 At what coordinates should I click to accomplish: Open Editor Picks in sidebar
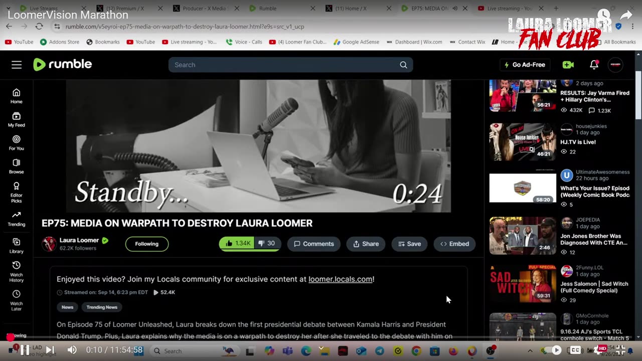[x=17, y=193]
